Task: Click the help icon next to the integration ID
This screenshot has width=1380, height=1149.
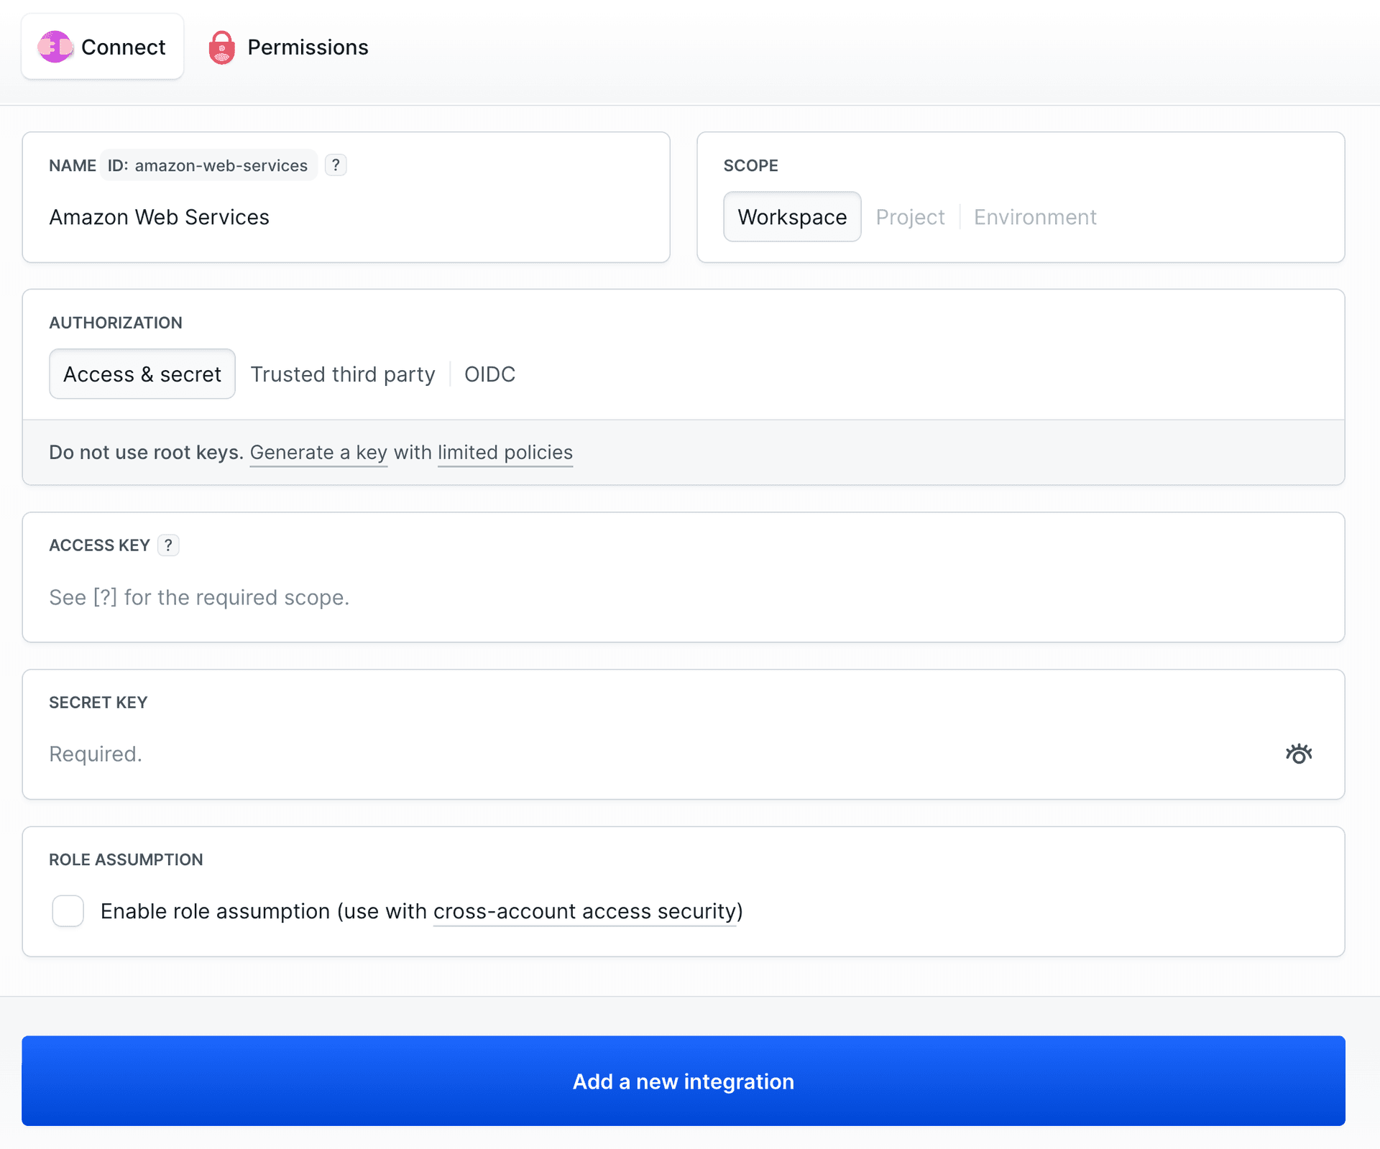Action: pyautogui.click(x=335, y=165)
